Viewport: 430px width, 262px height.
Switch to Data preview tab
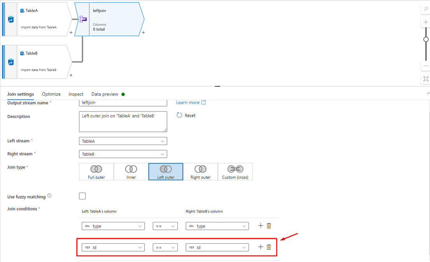105,94
